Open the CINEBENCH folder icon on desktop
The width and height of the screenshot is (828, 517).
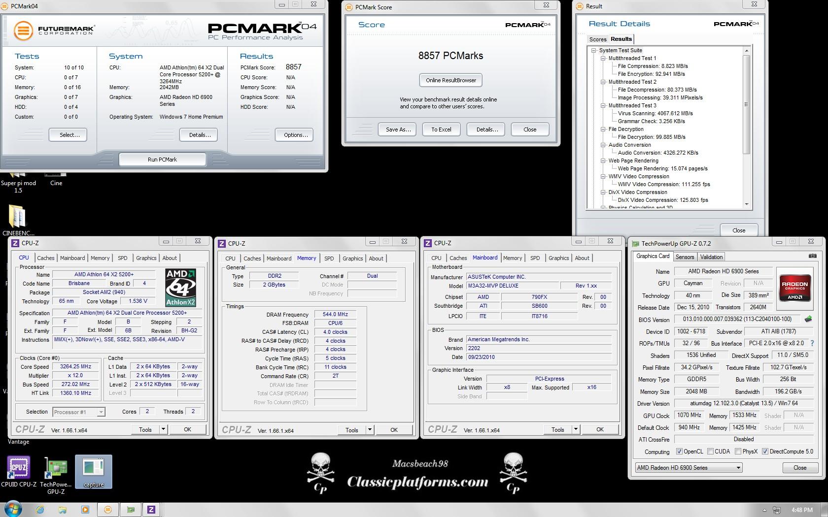click(18, 220)
